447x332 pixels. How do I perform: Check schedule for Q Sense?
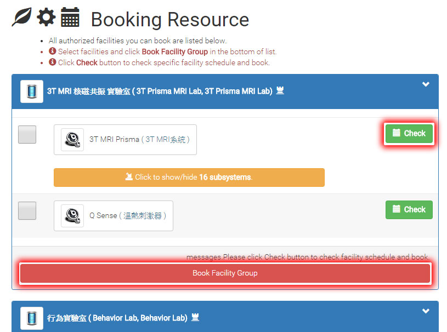pos(409,209)
